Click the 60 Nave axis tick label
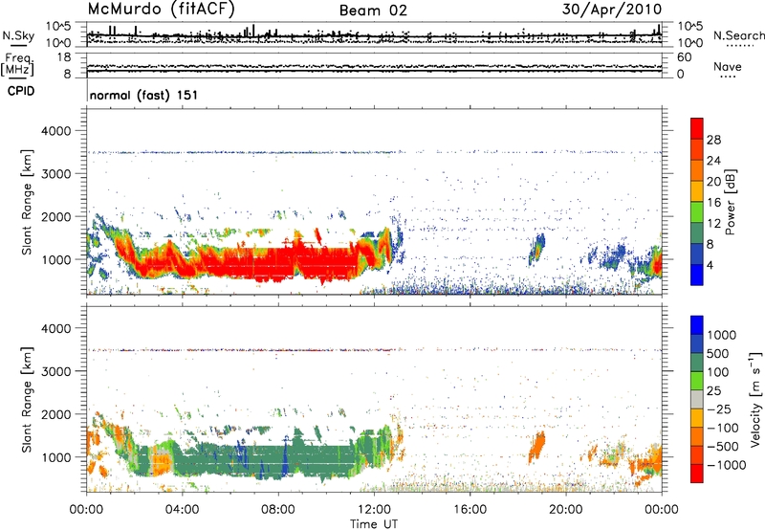 (x=685, y=57)
